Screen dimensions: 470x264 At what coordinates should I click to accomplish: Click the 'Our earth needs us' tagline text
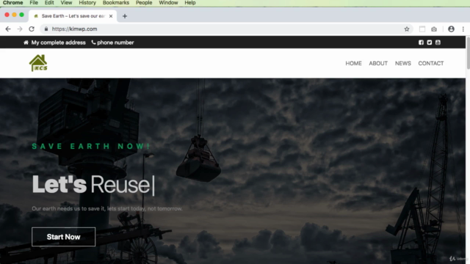pos(107,208)
